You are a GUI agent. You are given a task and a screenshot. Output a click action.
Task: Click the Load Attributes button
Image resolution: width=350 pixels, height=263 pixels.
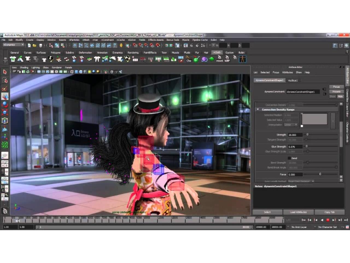click(x=298, y=212)
